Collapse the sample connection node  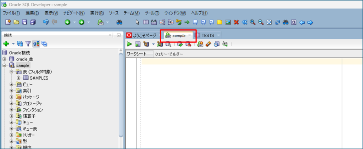(4, 65)
